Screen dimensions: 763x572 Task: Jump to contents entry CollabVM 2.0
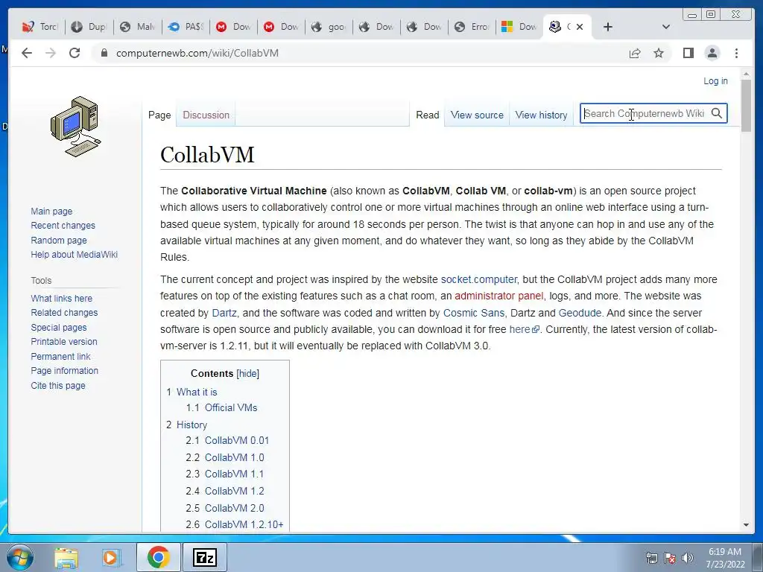click(x=234, y=508)
